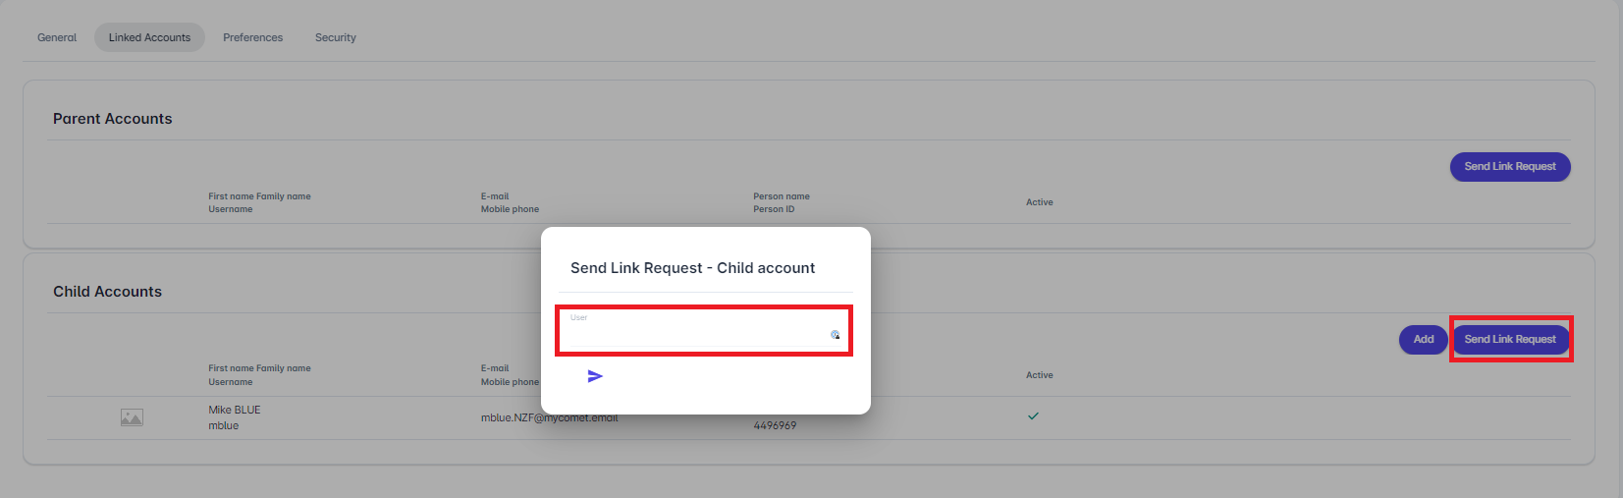This screenshot has width=1623, height=498.
Task: Go to the Security tab
Action: 336,37
